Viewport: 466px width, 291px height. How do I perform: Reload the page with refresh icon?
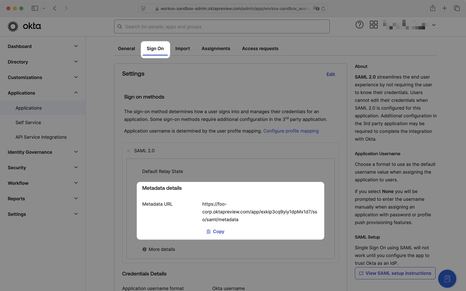[x=323, y=8]
